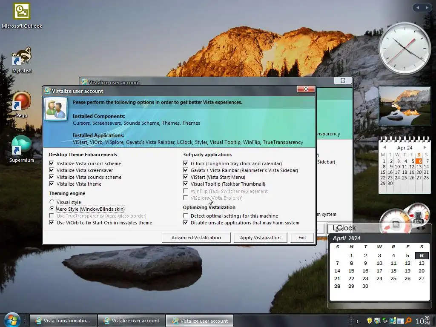Select April 30 in LClock calendar

(365, 286)
